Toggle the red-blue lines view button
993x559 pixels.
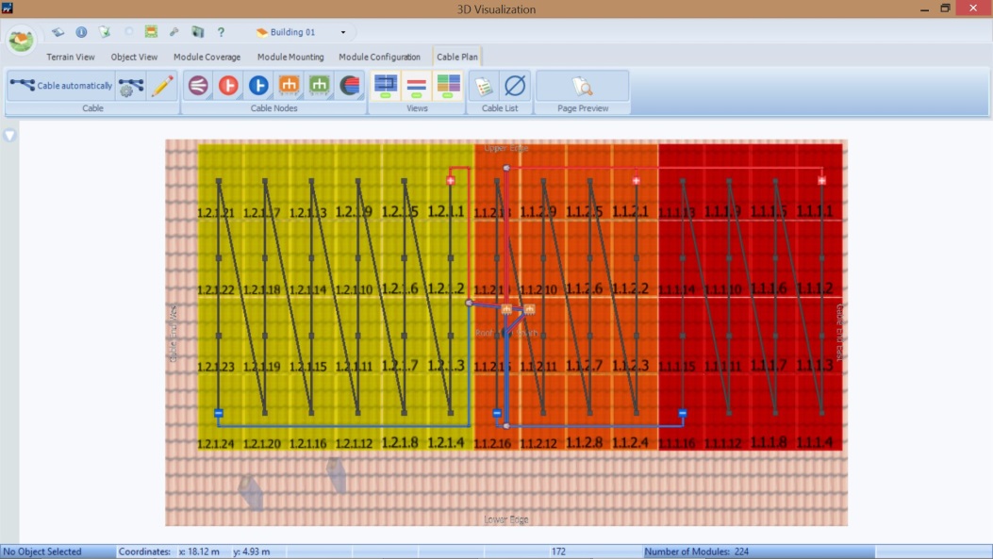[417, 86]
